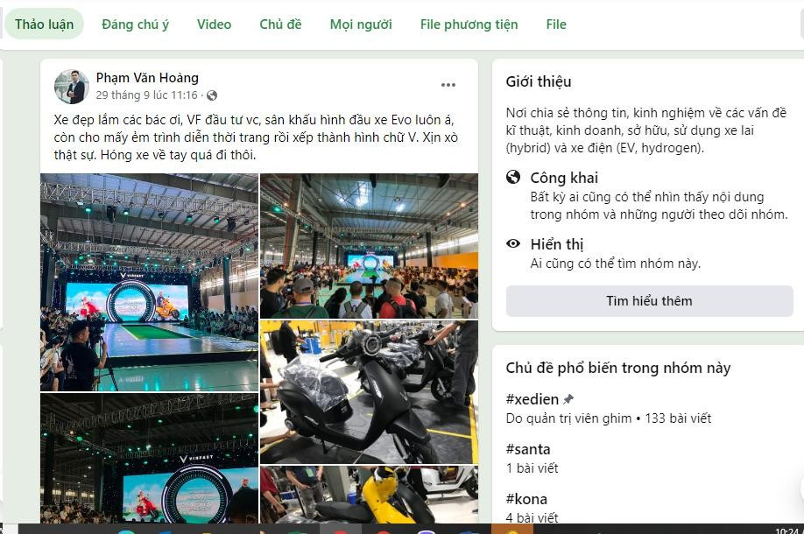This screenshot has width=804, height=534.
Task: Open the #kona topic link
Action: click(x=526, y=499)
